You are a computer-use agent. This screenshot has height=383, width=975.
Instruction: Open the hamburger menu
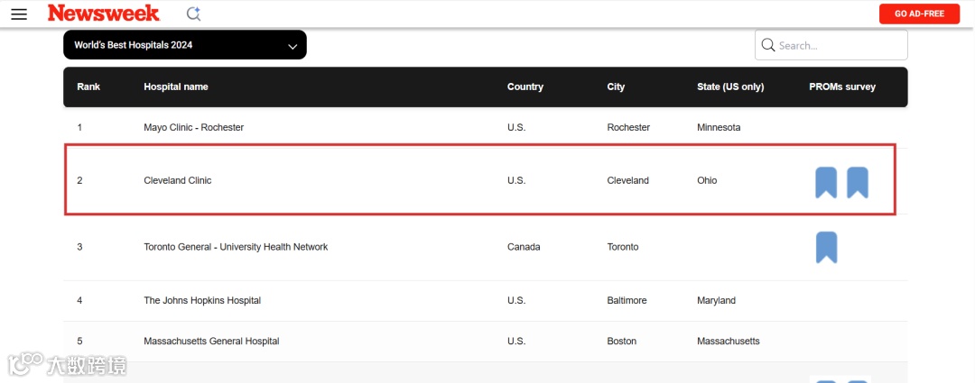19,14
